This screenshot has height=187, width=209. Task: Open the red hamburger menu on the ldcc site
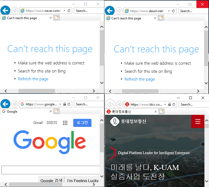click(x=198, y=121)
